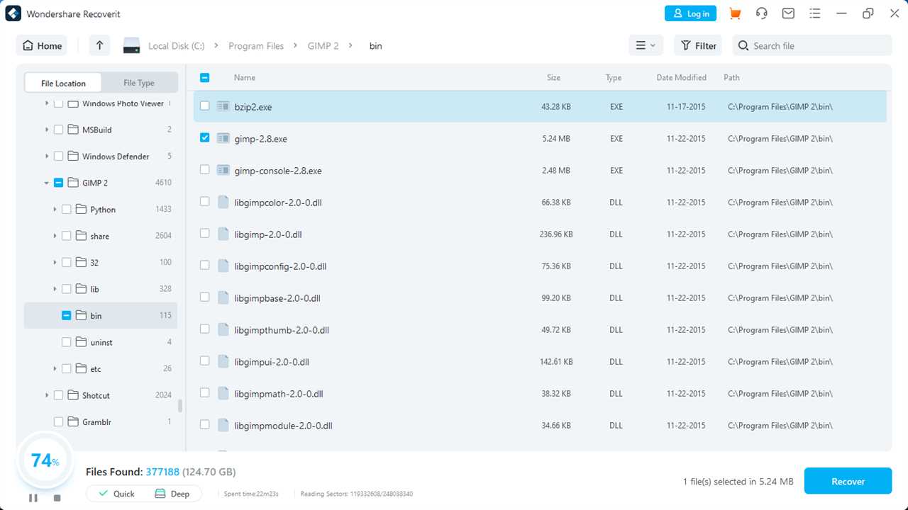The height and width of the screenshot is (510, 908).
Task: Click the libgimpmath-2.0-0.dll file icon
Action: coord(223,393)
